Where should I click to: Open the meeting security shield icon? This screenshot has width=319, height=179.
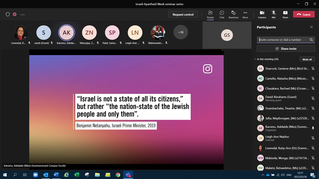(8, 14)
